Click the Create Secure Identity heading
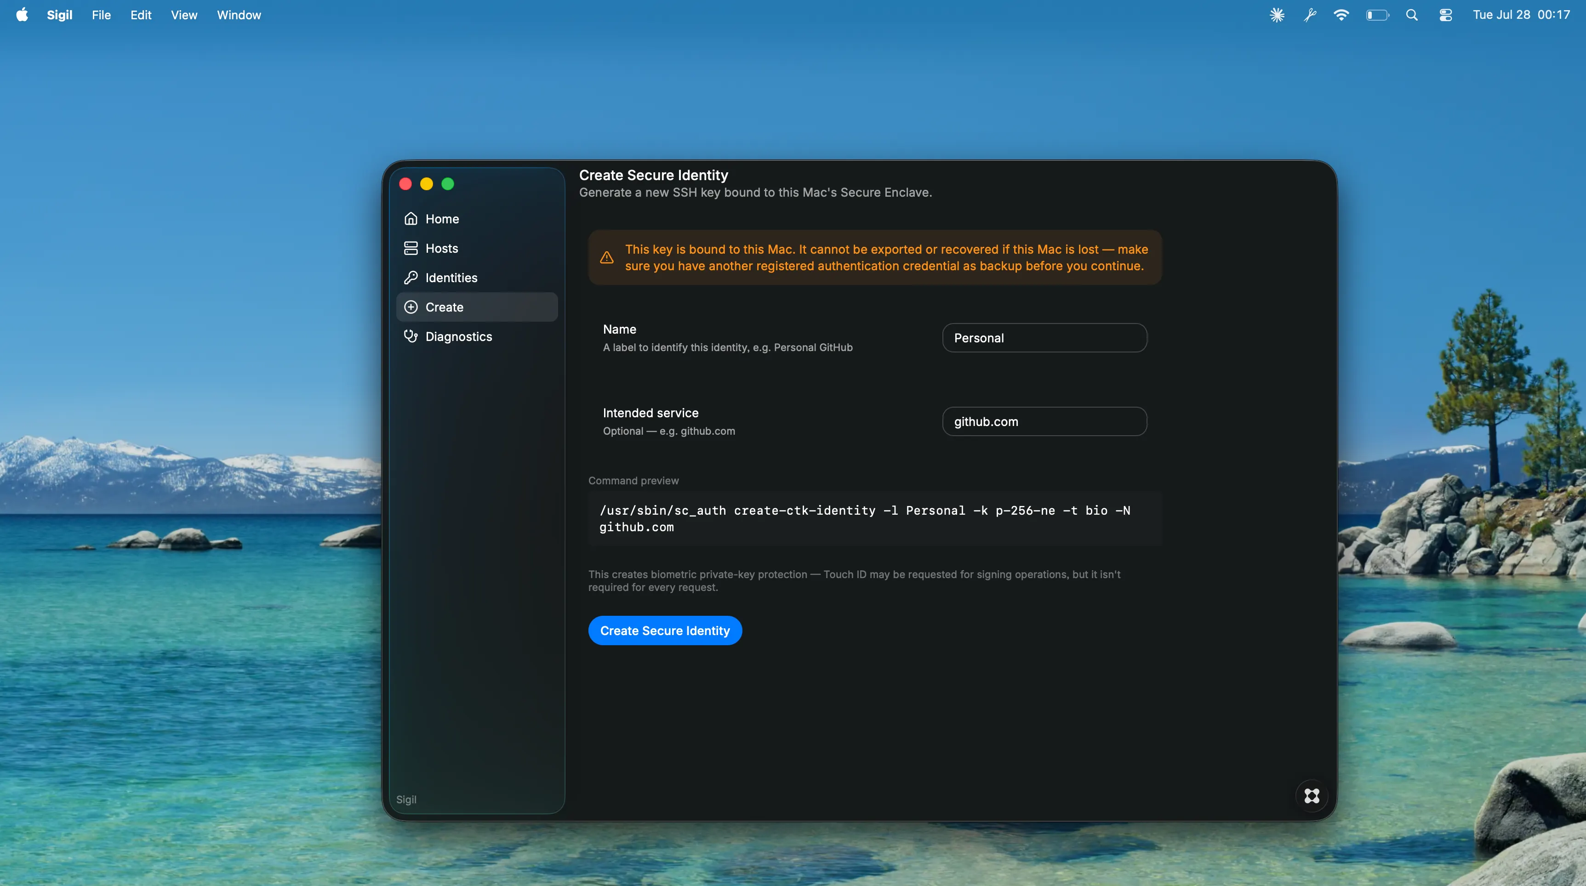Screen dimensions: 1586x886 653,176
